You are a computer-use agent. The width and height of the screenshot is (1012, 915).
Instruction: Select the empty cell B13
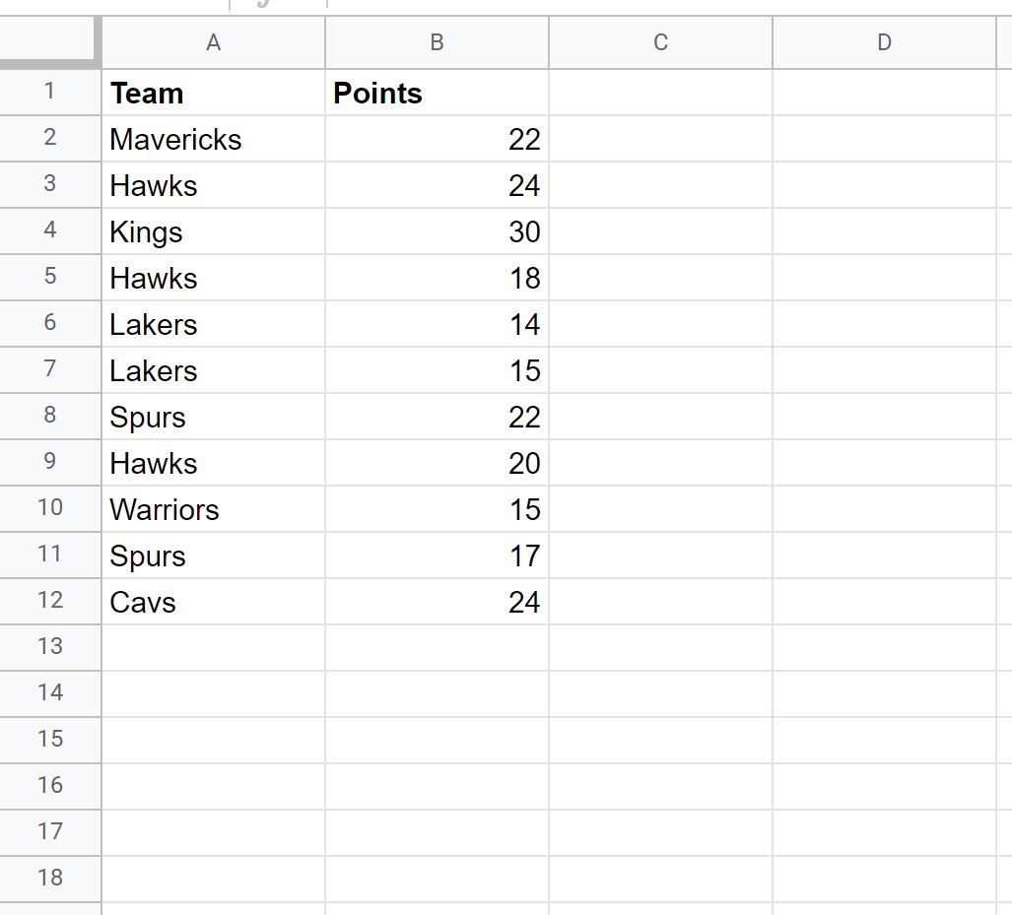click(x=437, y=648)
